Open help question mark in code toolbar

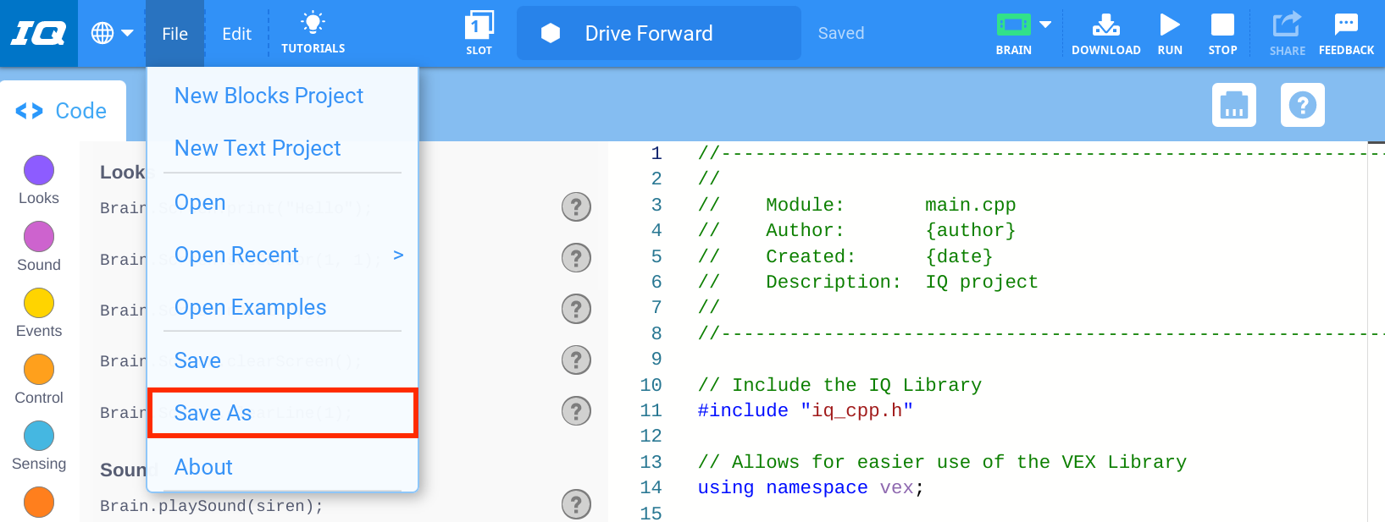(1302, 105)
